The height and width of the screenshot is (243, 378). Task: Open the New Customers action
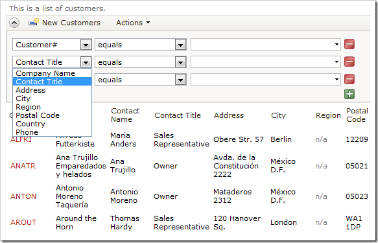pos(71,23)
